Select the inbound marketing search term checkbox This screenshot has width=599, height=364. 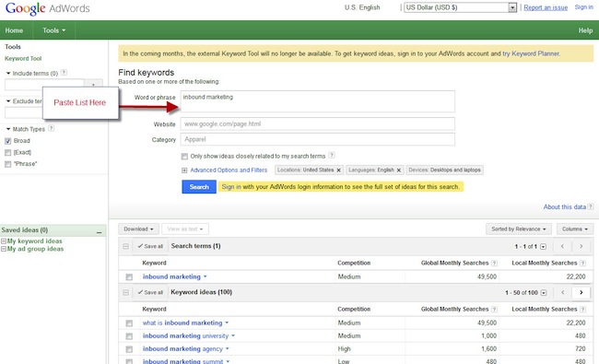[x=129, y=276]
